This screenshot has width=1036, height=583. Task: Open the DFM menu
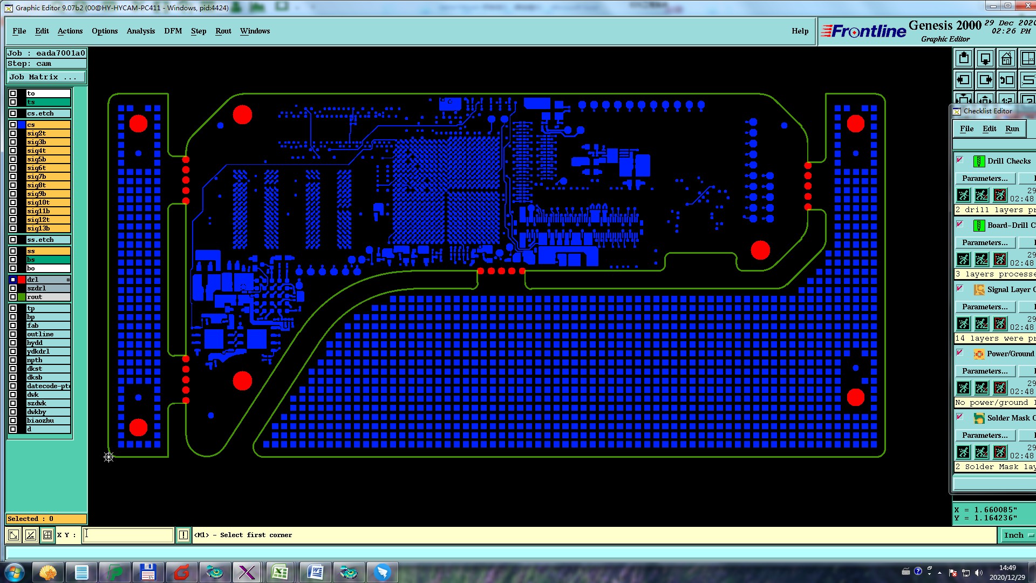coord(173,31)
